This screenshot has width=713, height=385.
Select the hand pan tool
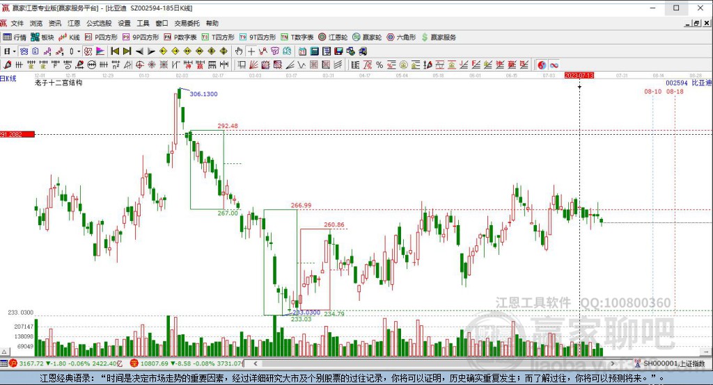tap(239, 51)
